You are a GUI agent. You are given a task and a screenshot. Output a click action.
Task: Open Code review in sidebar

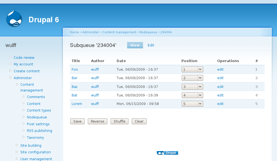tap(24, 58)
